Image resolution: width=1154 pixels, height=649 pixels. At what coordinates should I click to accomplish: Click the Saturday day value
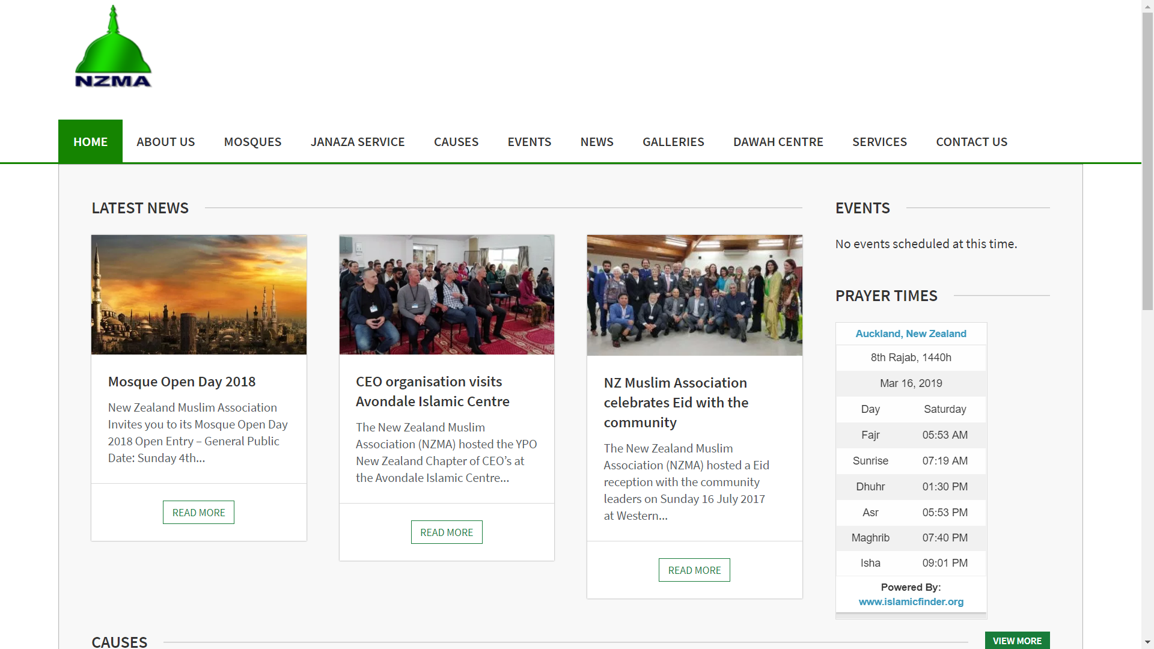(x=945, y=409)
